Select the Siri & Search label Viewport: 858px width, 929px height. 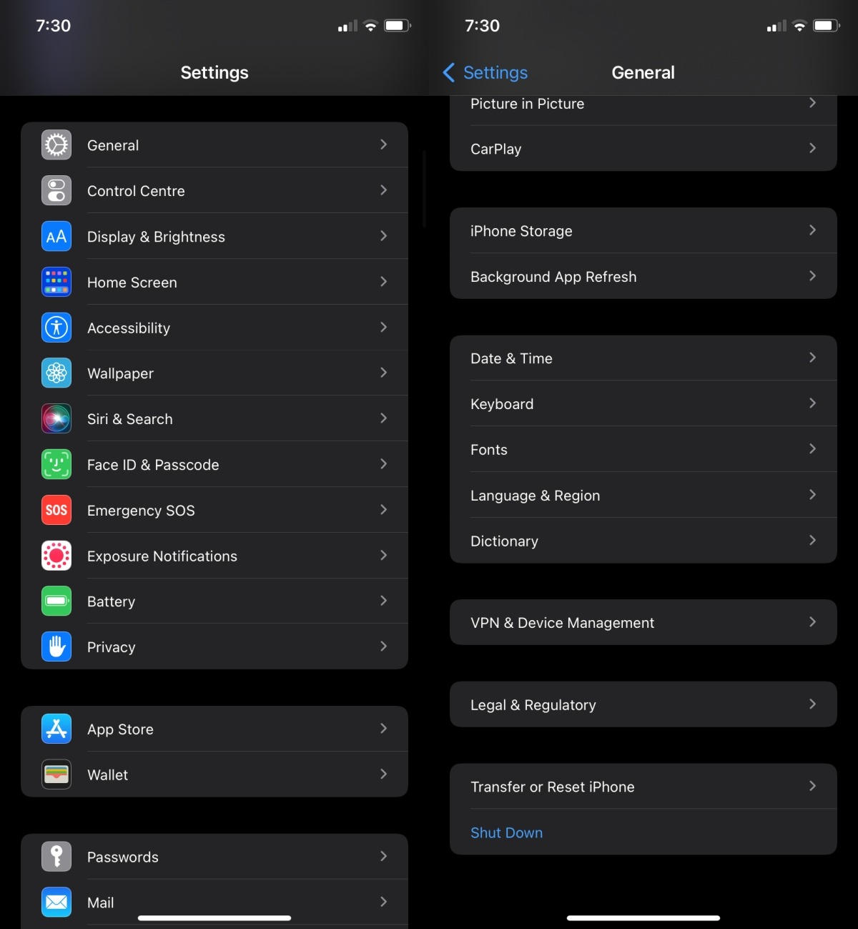pos(130,419)
